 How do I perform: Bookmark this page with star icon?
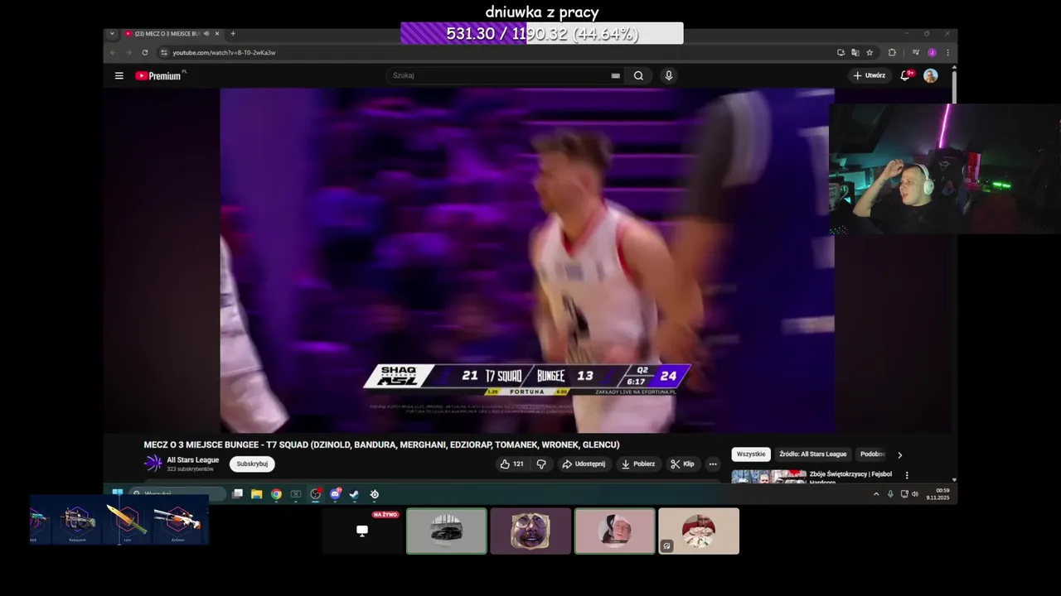[x=870, y=52]
